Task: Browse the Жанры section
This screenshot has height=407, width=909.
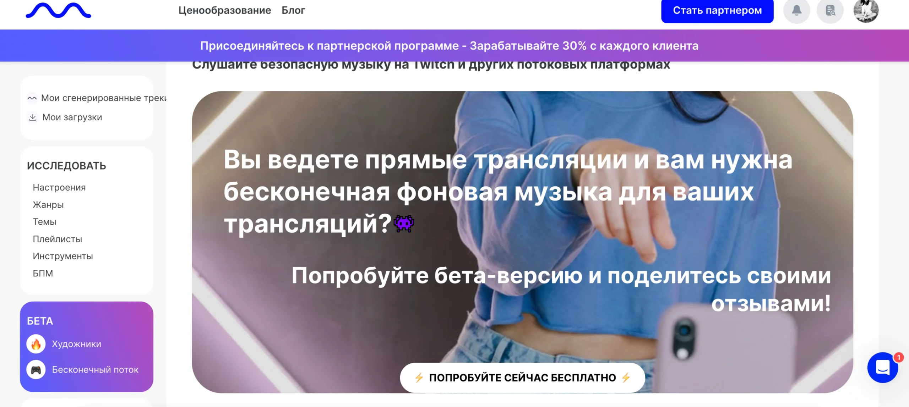Action: coord(48,205)
